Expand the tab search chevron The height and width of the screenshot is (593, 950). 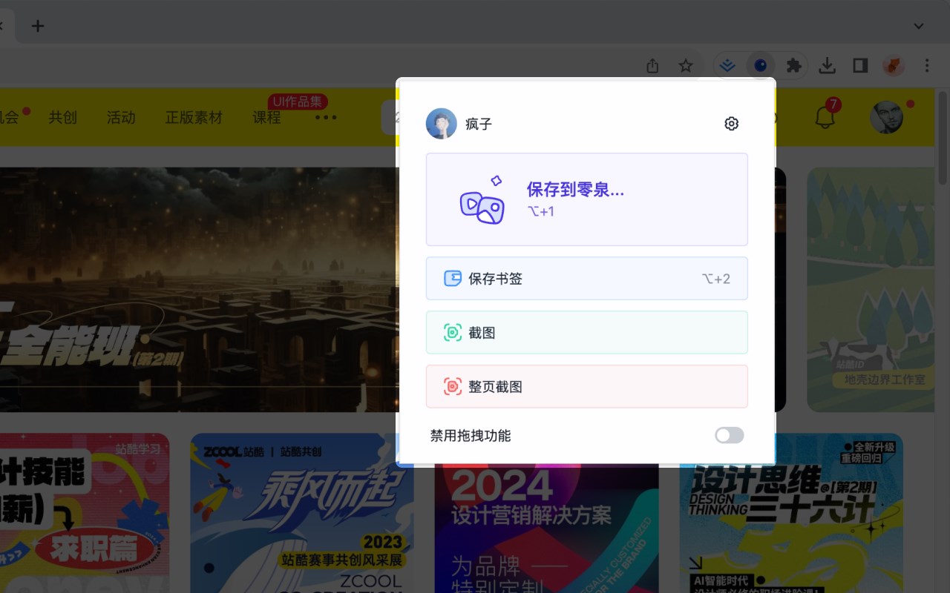(919, 26)
